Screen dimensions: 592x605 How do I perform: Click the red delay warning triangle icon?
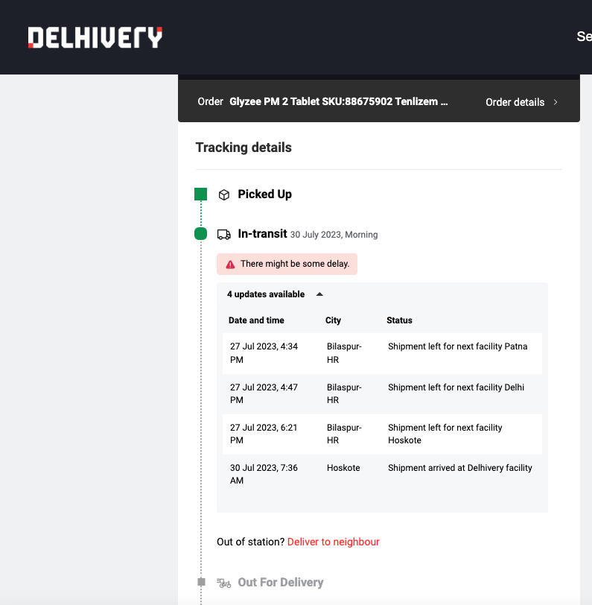point(230,265)
